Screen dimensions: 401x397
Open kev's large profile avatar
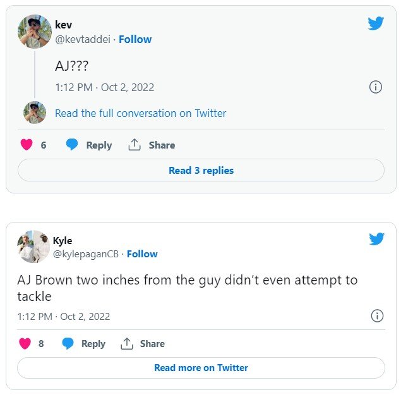[x=34, y=32]
